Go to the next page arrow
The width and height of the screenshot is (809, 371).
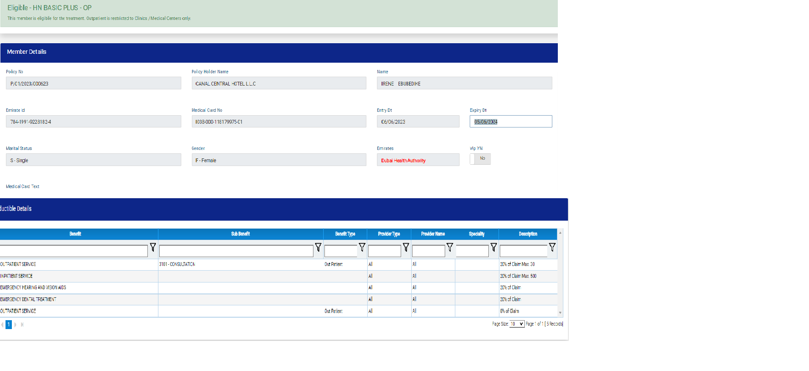(16, 325)
